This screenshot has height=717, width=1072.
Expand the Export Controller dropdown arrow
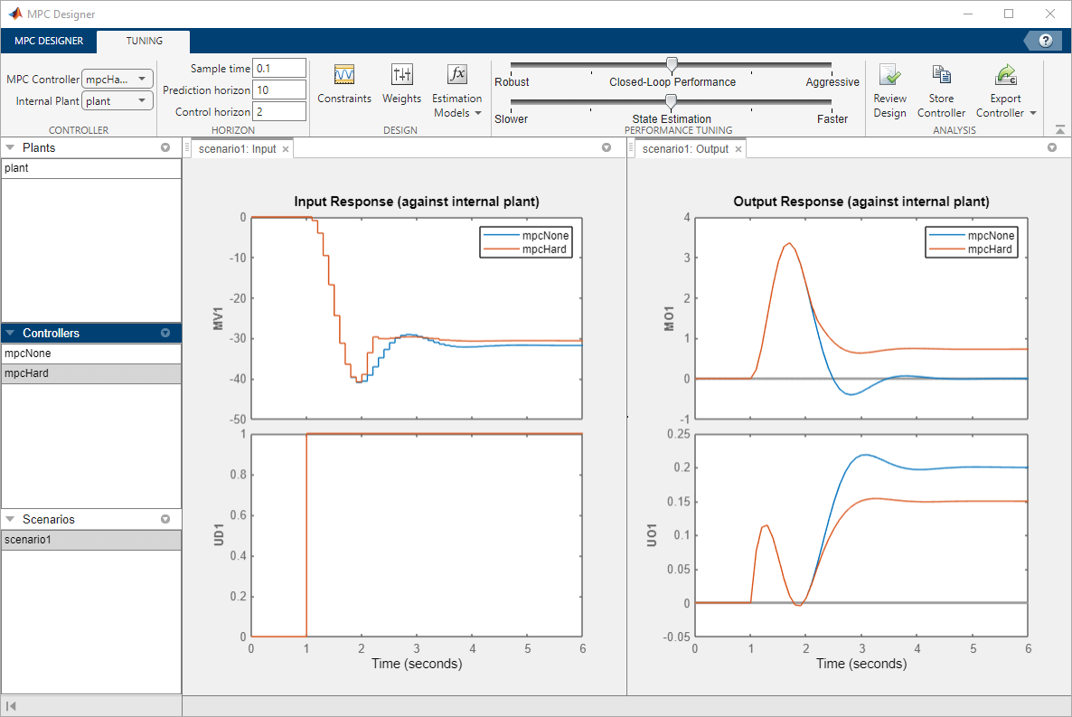tap(1033, 114)
